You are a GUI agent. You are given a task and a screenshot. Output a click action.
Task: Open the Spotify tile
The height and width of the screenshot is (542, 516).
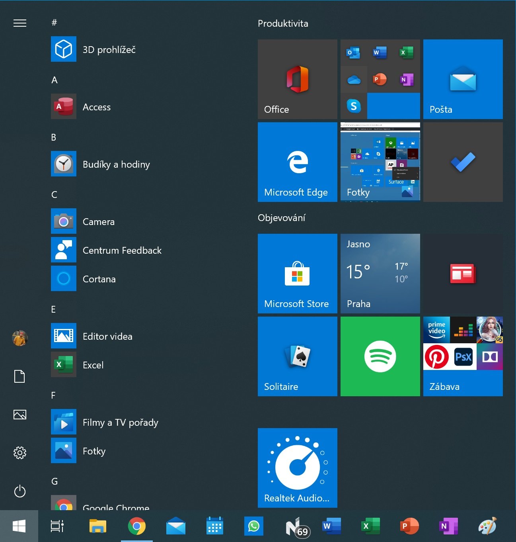pyautogui.click(x=380, y=356)
